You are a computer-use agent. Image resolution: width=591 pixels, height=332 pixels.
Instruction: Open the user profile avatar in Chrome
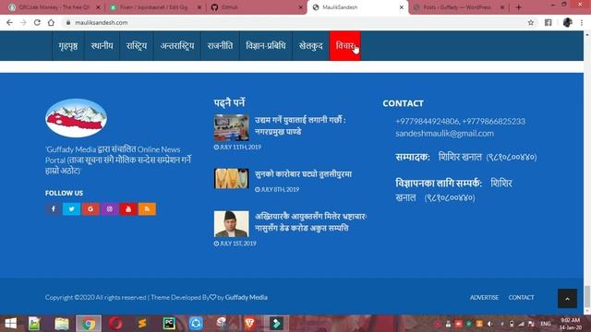pos(568,22)
